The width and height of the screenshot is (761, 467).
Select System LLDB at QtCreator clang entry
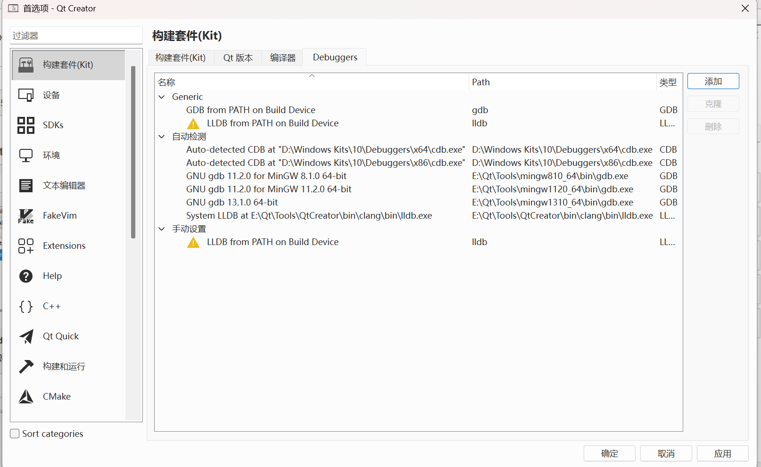(309, 216)
